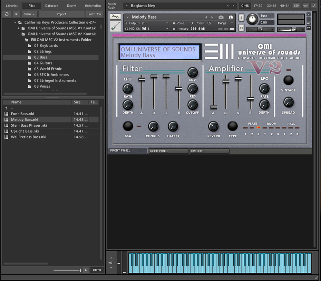
Task: Click the PV icon on the instrument header
Action: pos(309,28)
